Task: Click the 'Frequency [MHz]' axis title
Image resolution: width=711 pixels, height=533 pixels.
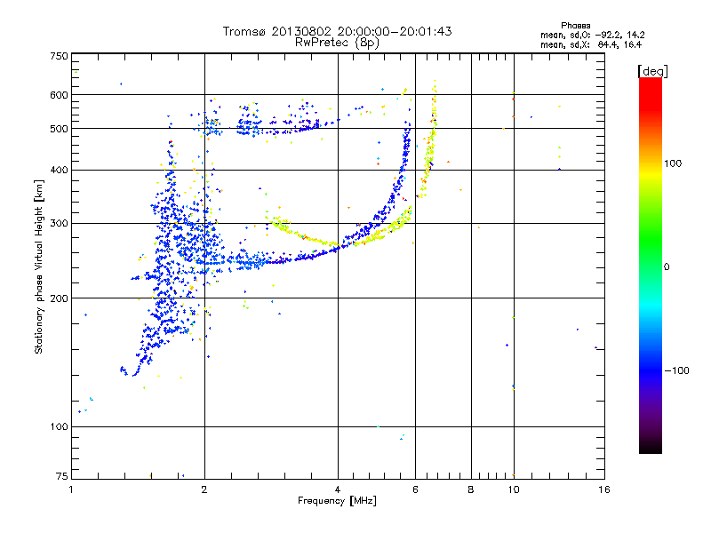Action: [337, 501]
